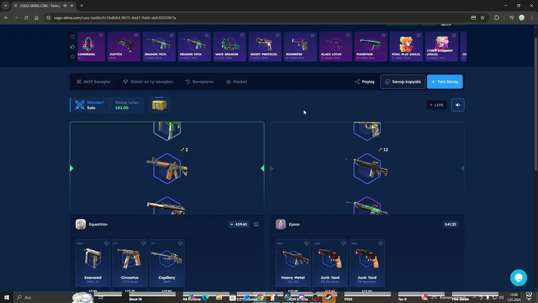Open the Wave Breaker drop card

click(x=229, y=46)
